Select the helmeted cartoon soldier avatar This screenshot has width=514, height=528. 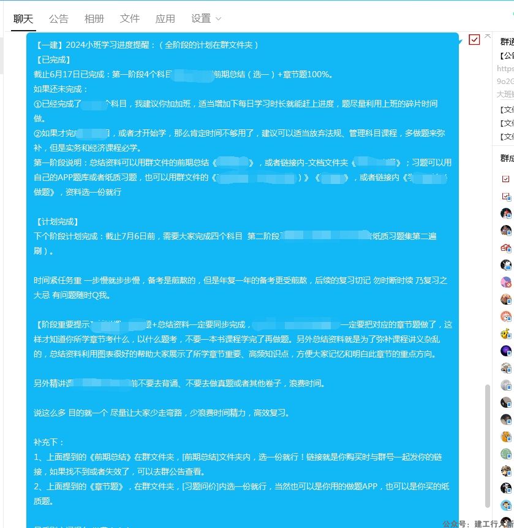tap(506, 471)
